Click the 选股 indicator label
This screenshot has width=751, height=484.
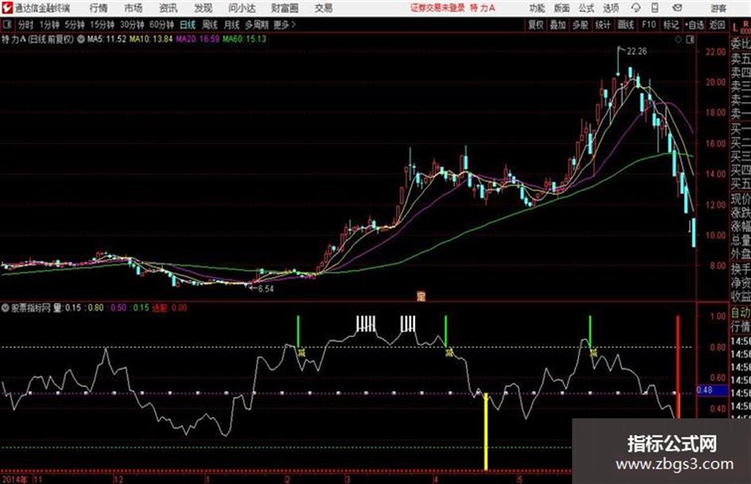[x=160, y=308]
